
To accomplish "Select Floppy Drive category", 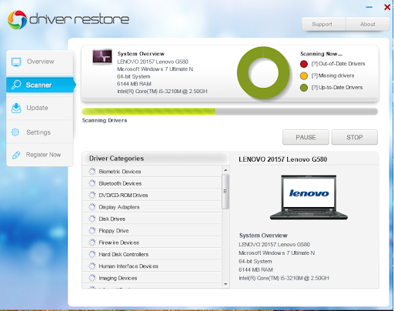I will [152, 230].
